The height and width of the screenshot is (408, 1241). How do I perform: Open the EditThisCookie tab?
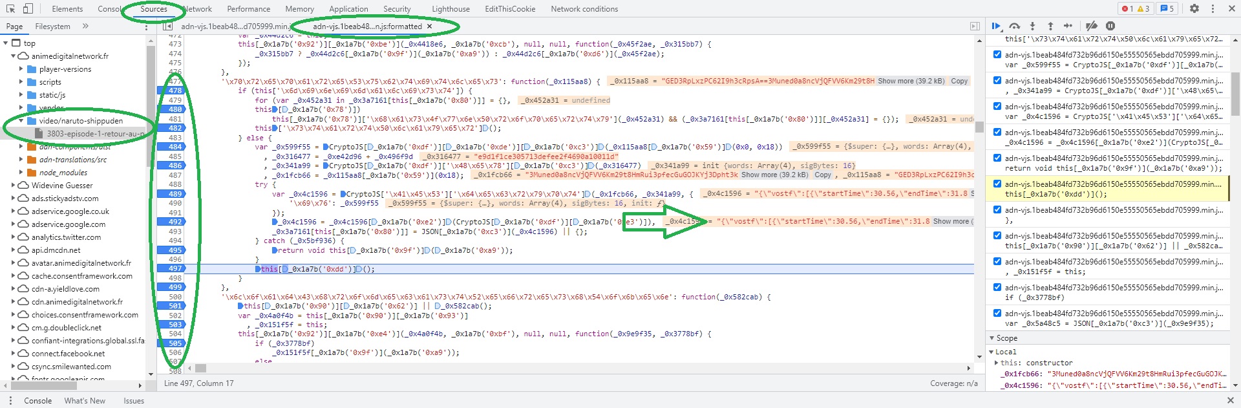pyautogui.click(x=510, y=9)
